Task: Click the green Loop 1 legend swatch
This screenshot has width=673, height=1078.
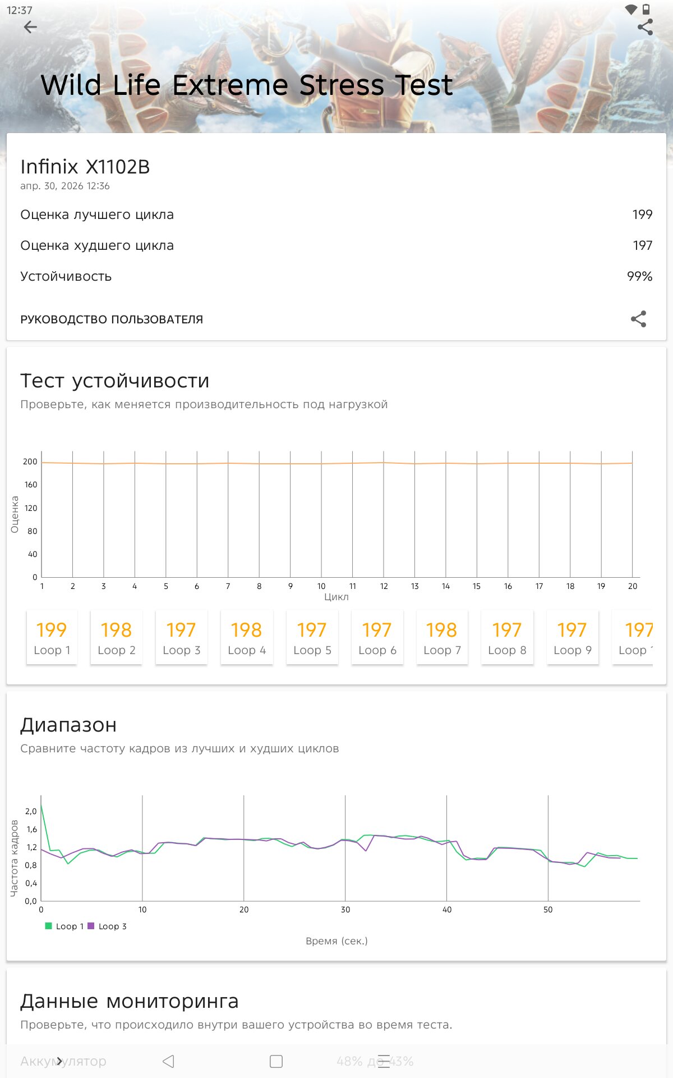Action: point(49,926)
